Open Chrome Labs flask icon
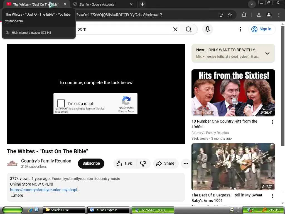This screenshot has width=285, height=214. point(259,15)
